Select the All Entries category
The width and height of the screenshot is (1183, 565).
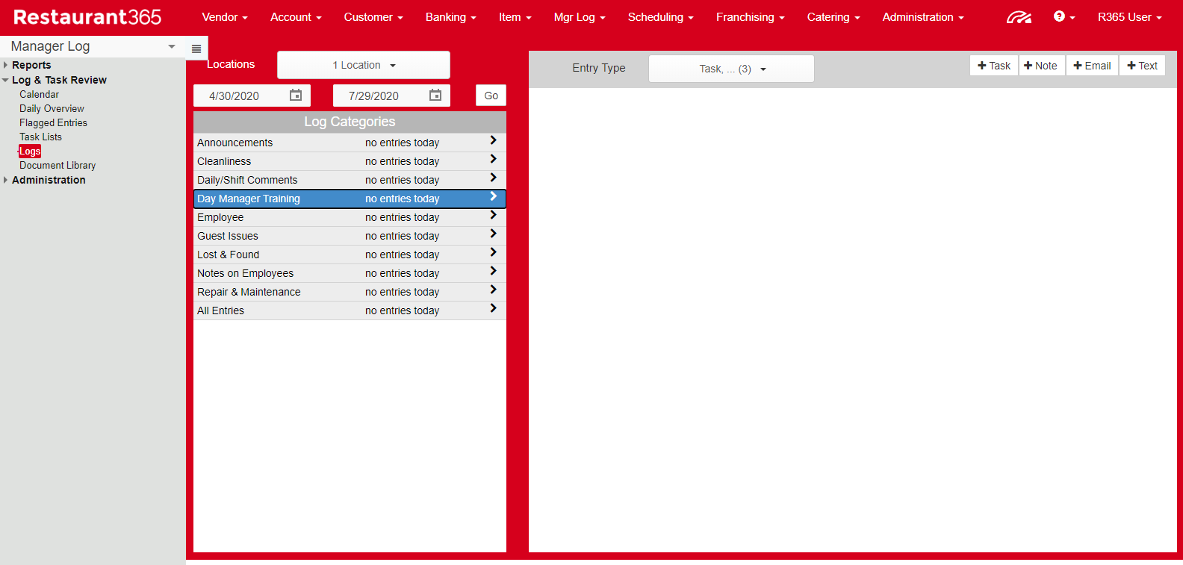pyautogui.click(x=350, y=310)
